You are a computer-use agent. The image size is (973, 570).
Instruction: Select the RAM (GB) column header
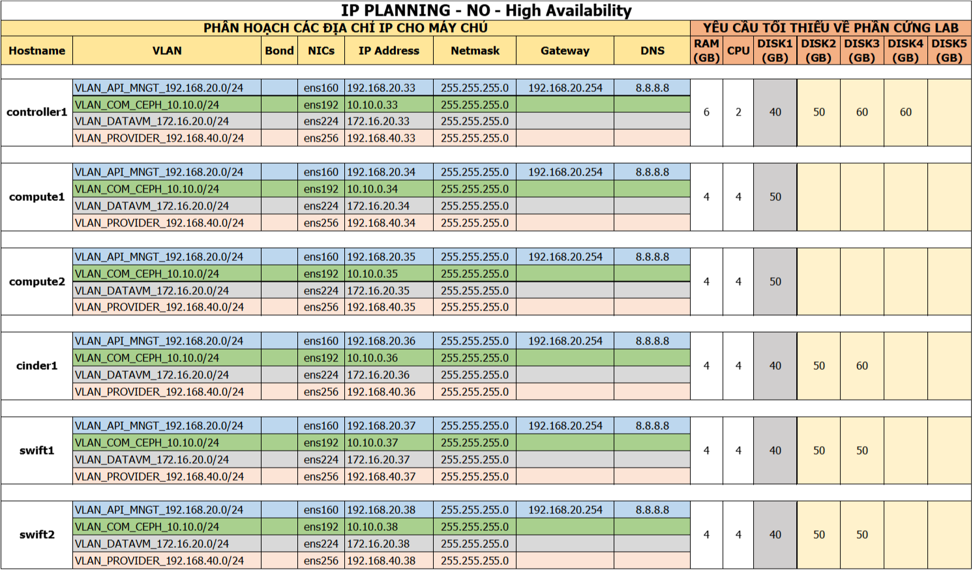click(706, 51)
